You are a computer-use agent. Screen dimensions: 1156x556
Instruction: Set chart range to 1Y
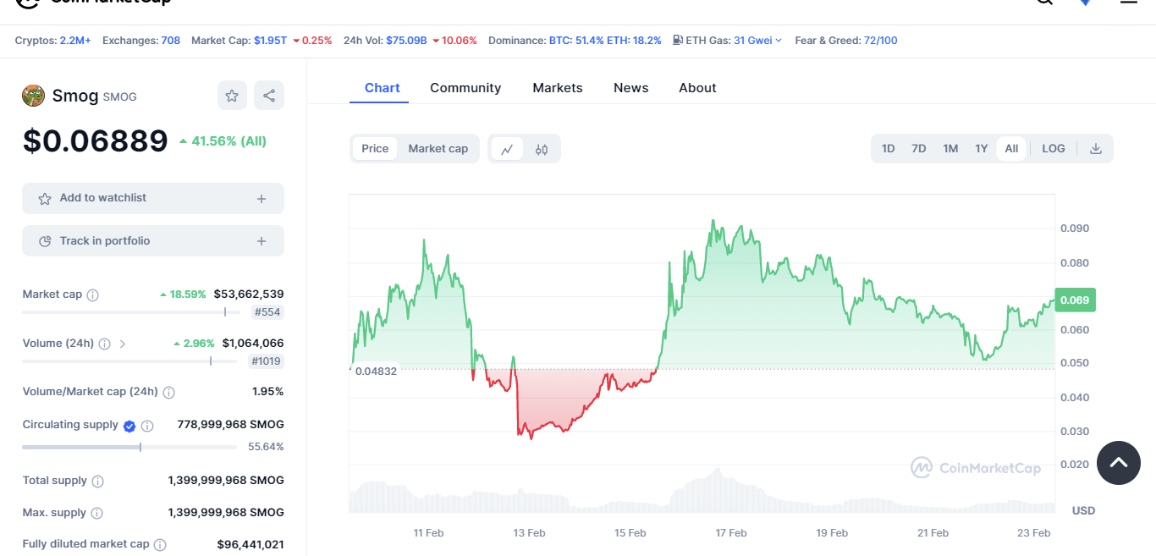click(x=982, y=149)
